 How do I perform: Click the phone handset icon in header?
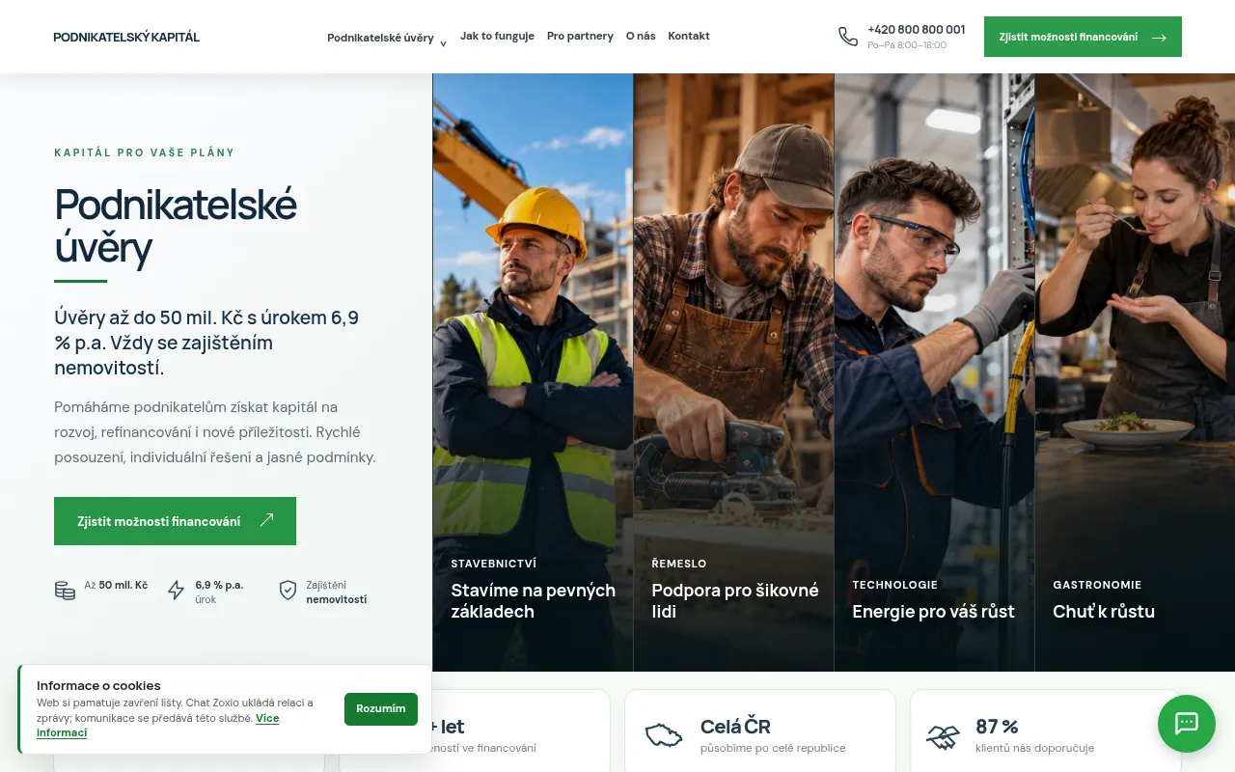pos(848,37)
